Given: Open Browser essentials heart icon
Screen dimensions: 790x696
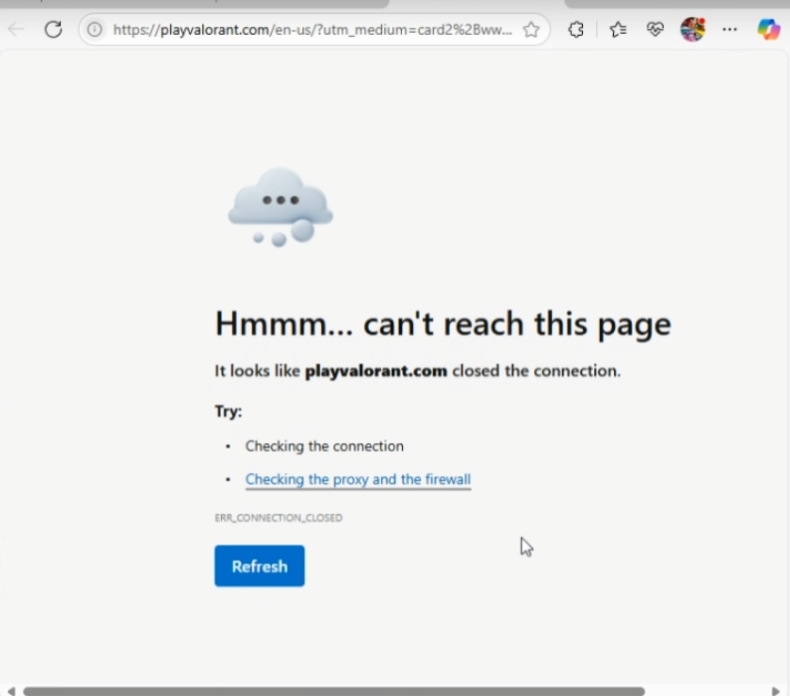Looking at the screenshot, I should (655, 30).
